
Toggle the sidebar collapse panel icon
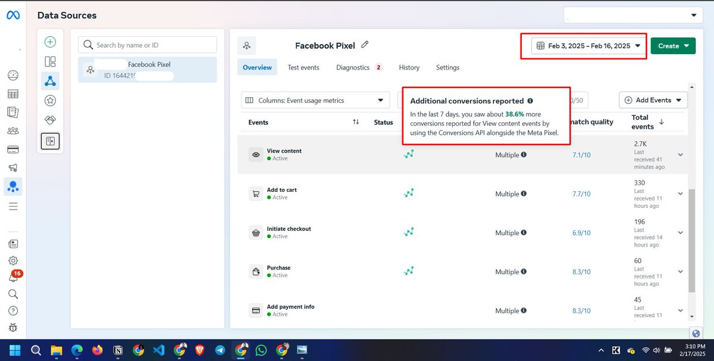(x=51, y=141)
